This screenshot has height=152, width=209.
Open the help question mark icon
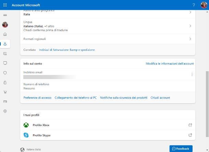click(194, 5)
